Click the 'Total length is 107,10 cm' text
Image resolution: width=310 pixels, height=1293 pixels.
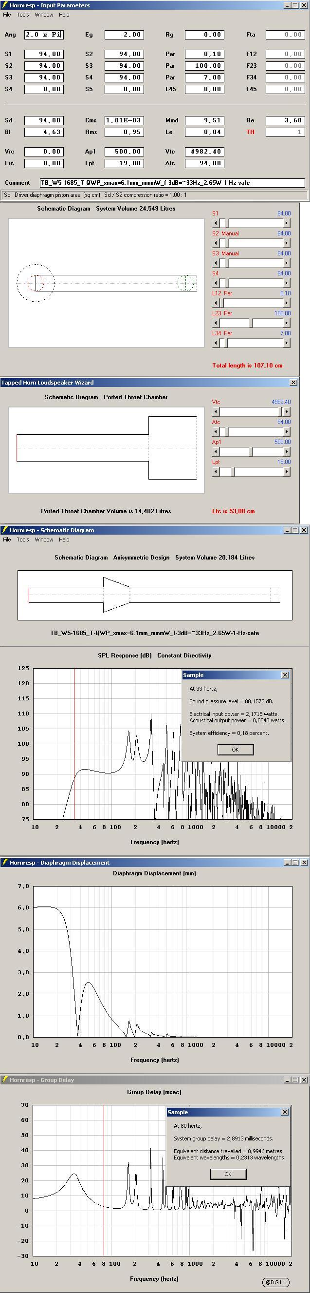(x=247, y=366)
